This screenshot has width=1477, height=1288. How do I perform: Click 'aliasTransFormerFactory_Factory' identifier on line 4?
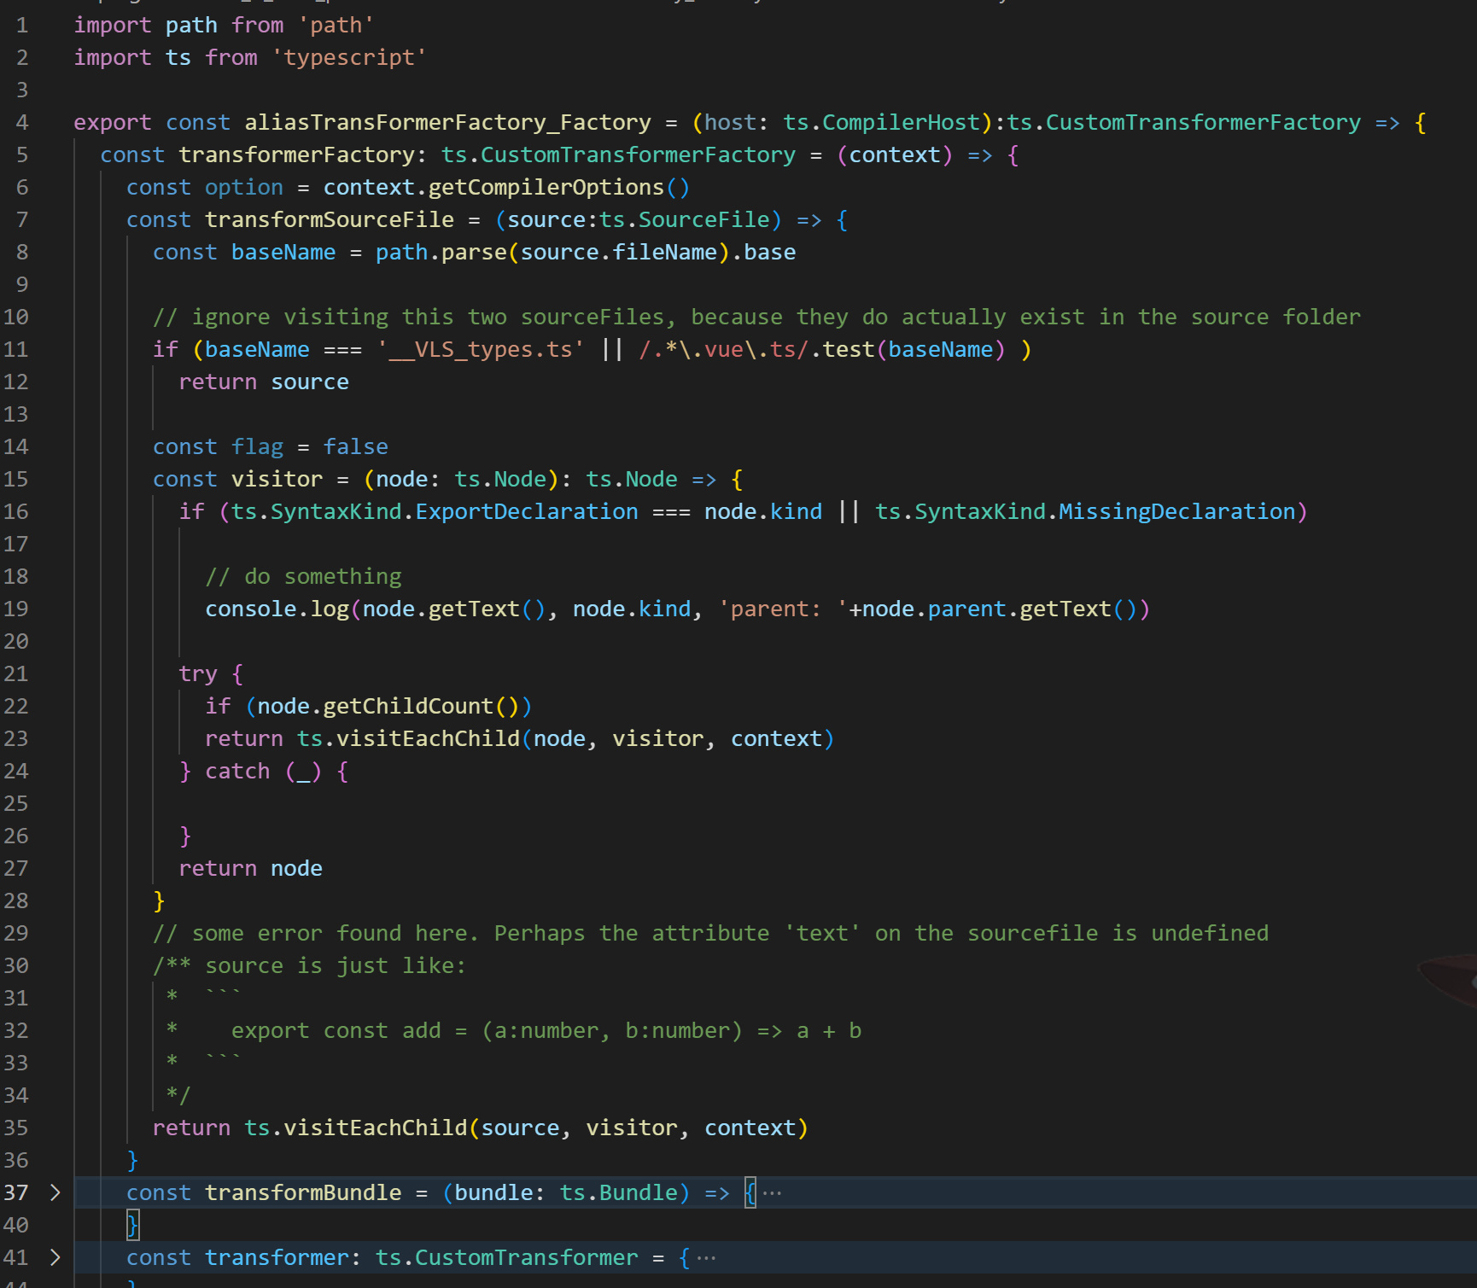click(447, 122)
